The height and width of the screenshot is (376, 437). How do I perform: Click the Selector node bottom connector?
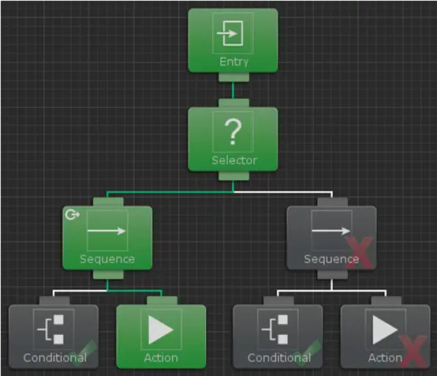click(233, 175)
